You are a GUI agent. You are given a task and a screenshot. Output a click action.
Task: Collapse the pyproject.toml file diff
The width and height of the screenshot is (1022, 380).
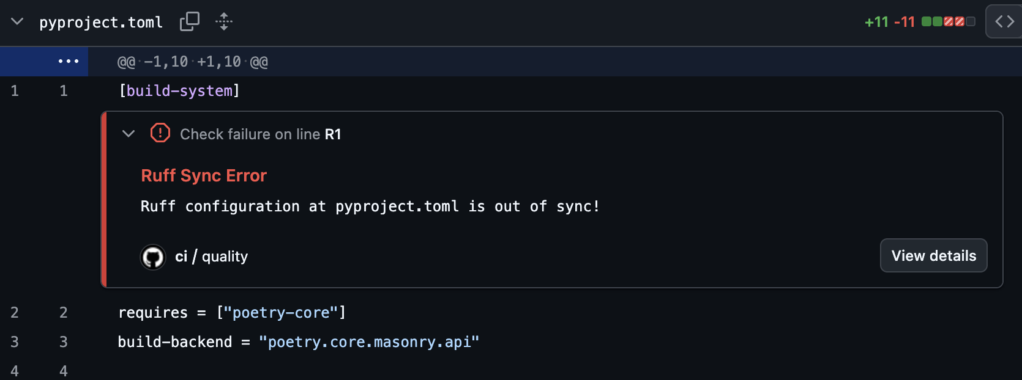pos(17,21)
